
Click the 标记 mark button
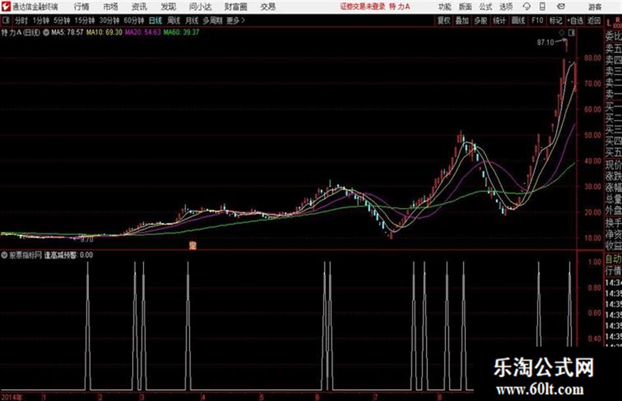point(556,20)
